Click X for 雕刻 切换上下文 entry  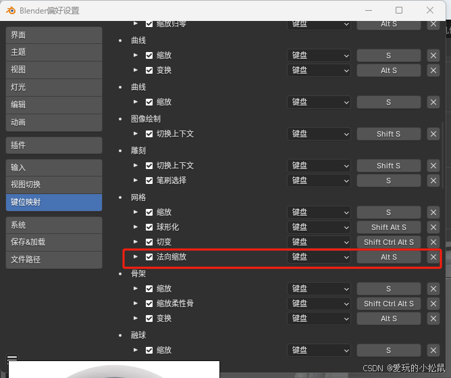coord(433,166)
